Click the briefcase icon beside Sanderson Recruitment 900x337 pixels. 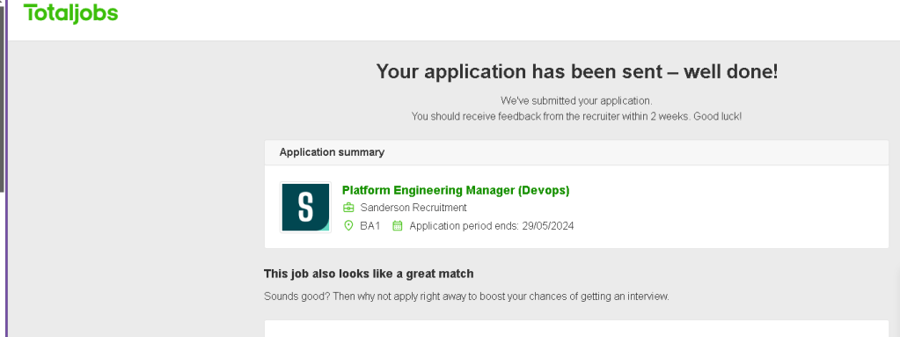(x=348, y=208)
